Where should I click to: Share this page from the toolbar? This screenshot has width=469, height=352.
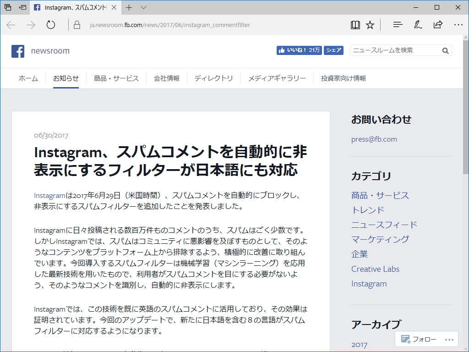pos(438,24)
